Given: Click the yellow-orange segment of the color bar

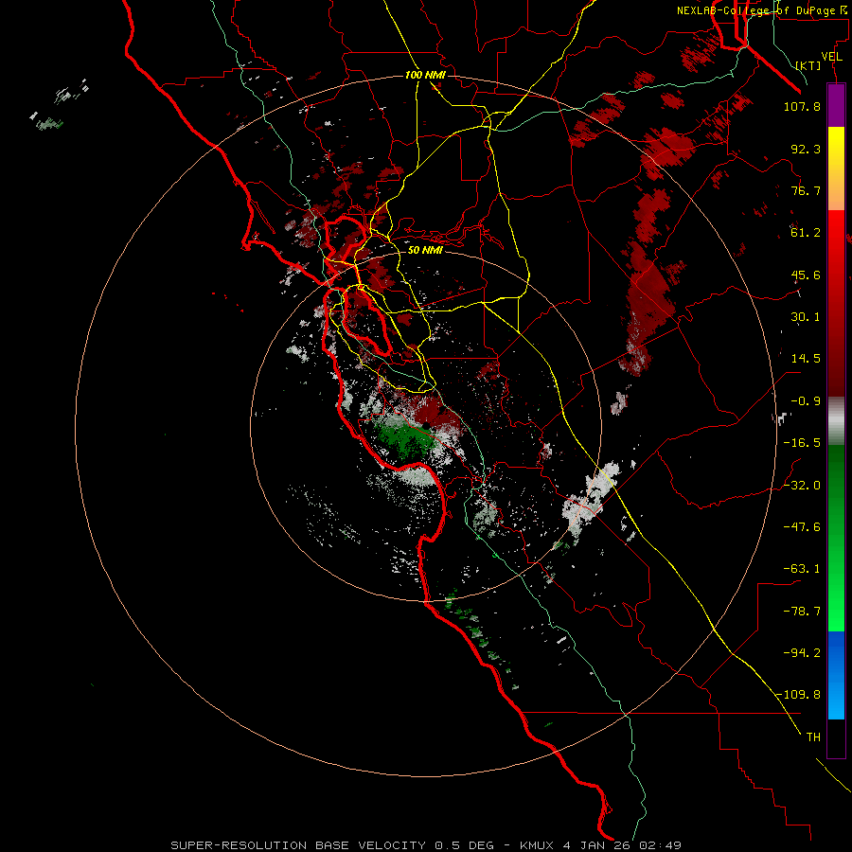Looking at the screenshot, I should tap(836, 169).
